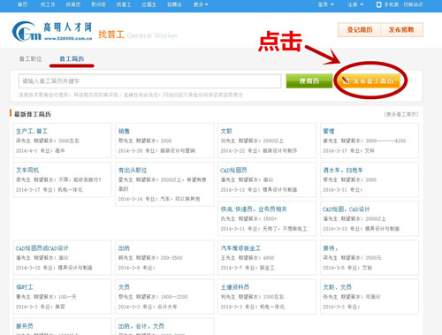Image resolution: width=442 pixels, height=335 pixels.
Task: Switch to the 普工职位 tab
Action: click(x=30, y=59)
